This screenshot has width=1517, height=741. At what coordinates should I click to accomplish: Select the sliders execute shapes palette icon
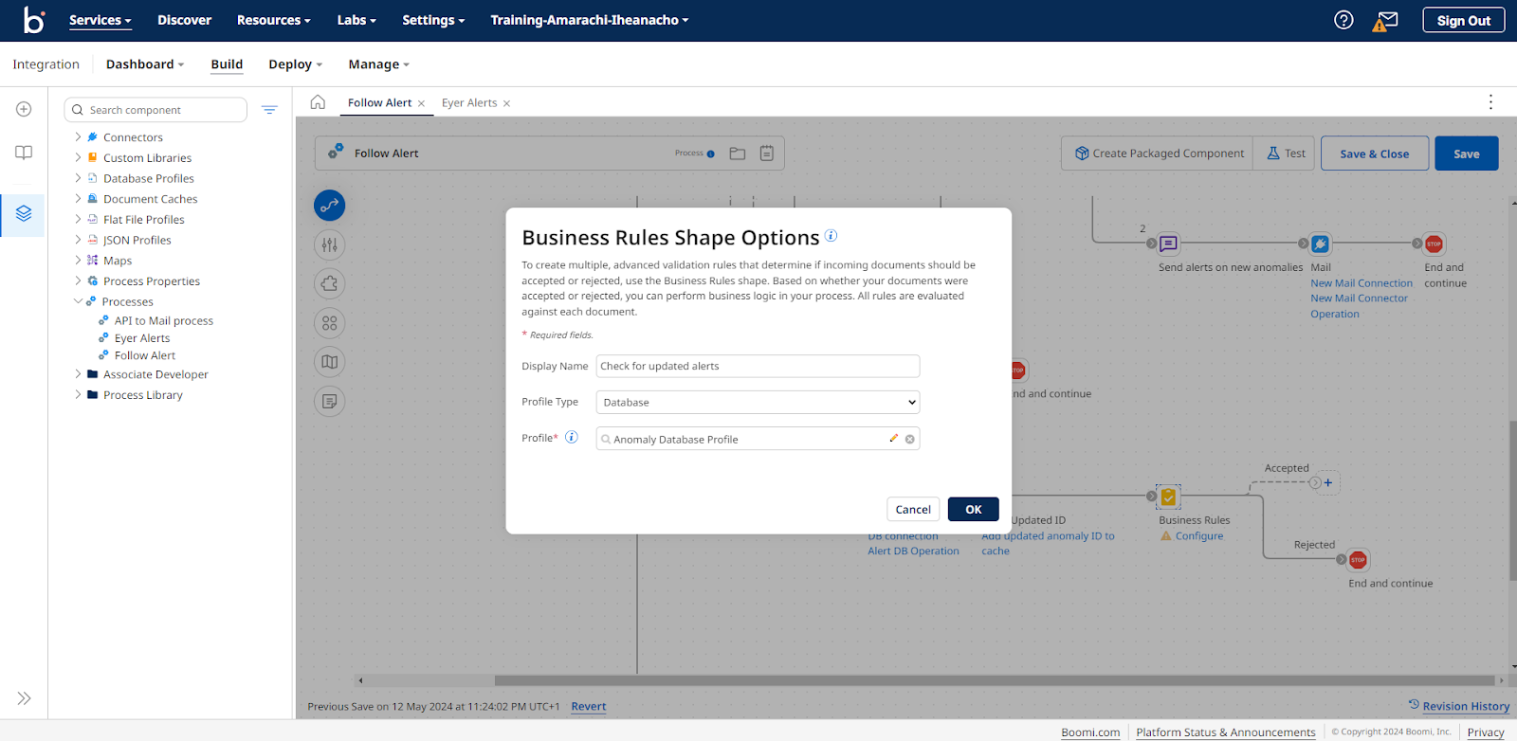click(330, 244)
